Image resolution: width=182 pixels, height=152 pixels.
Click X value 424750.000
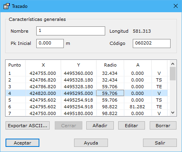[43, 113]
